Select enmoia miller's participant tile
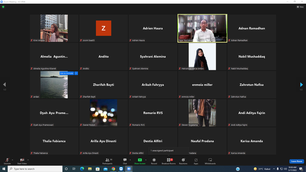Screen dimensions: 306x172 click(202, 85)
